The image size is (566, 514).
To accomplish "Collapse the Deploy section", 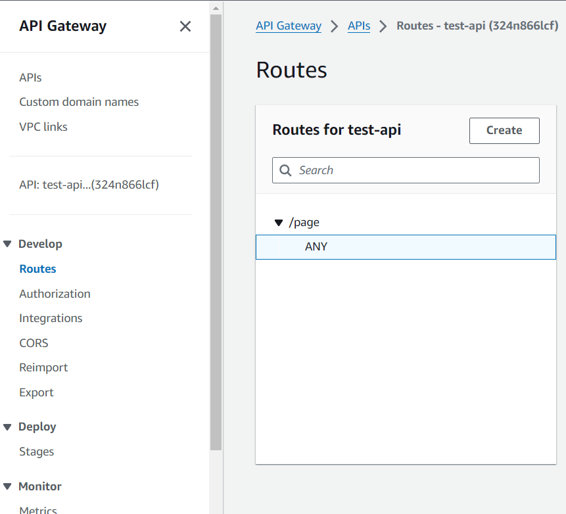I will [x=7, y=427].
